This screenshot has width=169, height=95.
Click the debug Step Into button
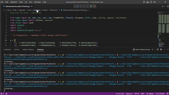[84, 6]
